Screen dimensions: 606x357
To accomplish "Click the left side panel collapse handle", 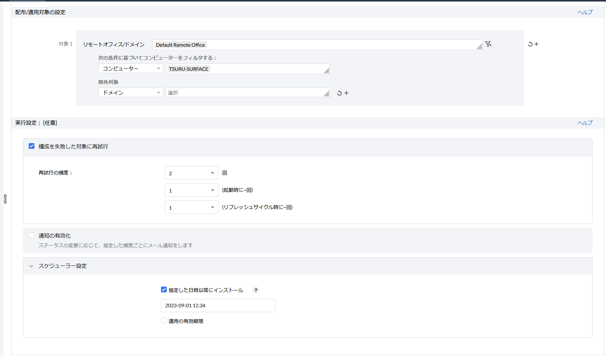I will (5, 199).
